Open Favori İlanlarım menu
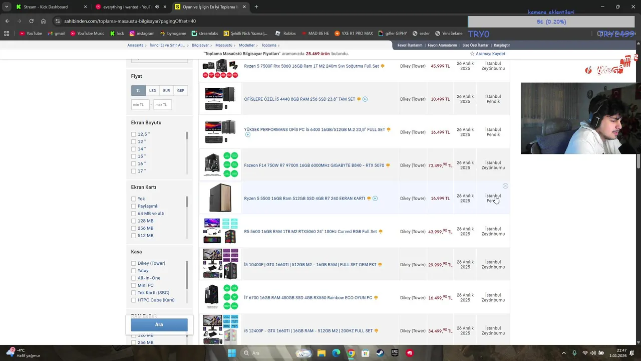 [x=410, y=45]
